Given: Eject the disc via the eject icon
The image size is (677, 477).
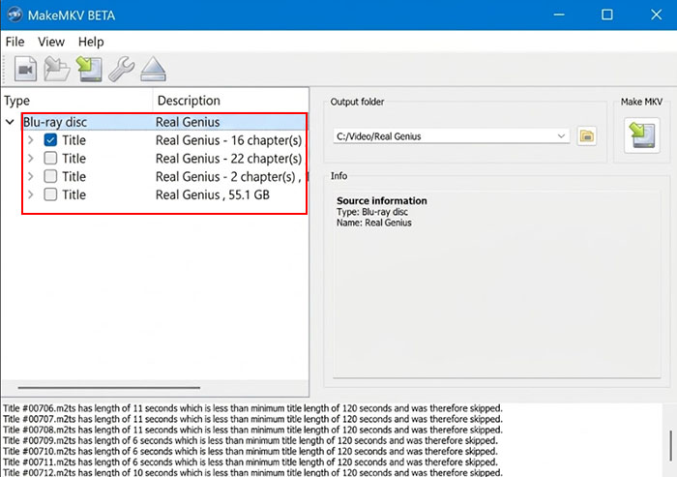Looking at the screenshot, I should [153, 69].
